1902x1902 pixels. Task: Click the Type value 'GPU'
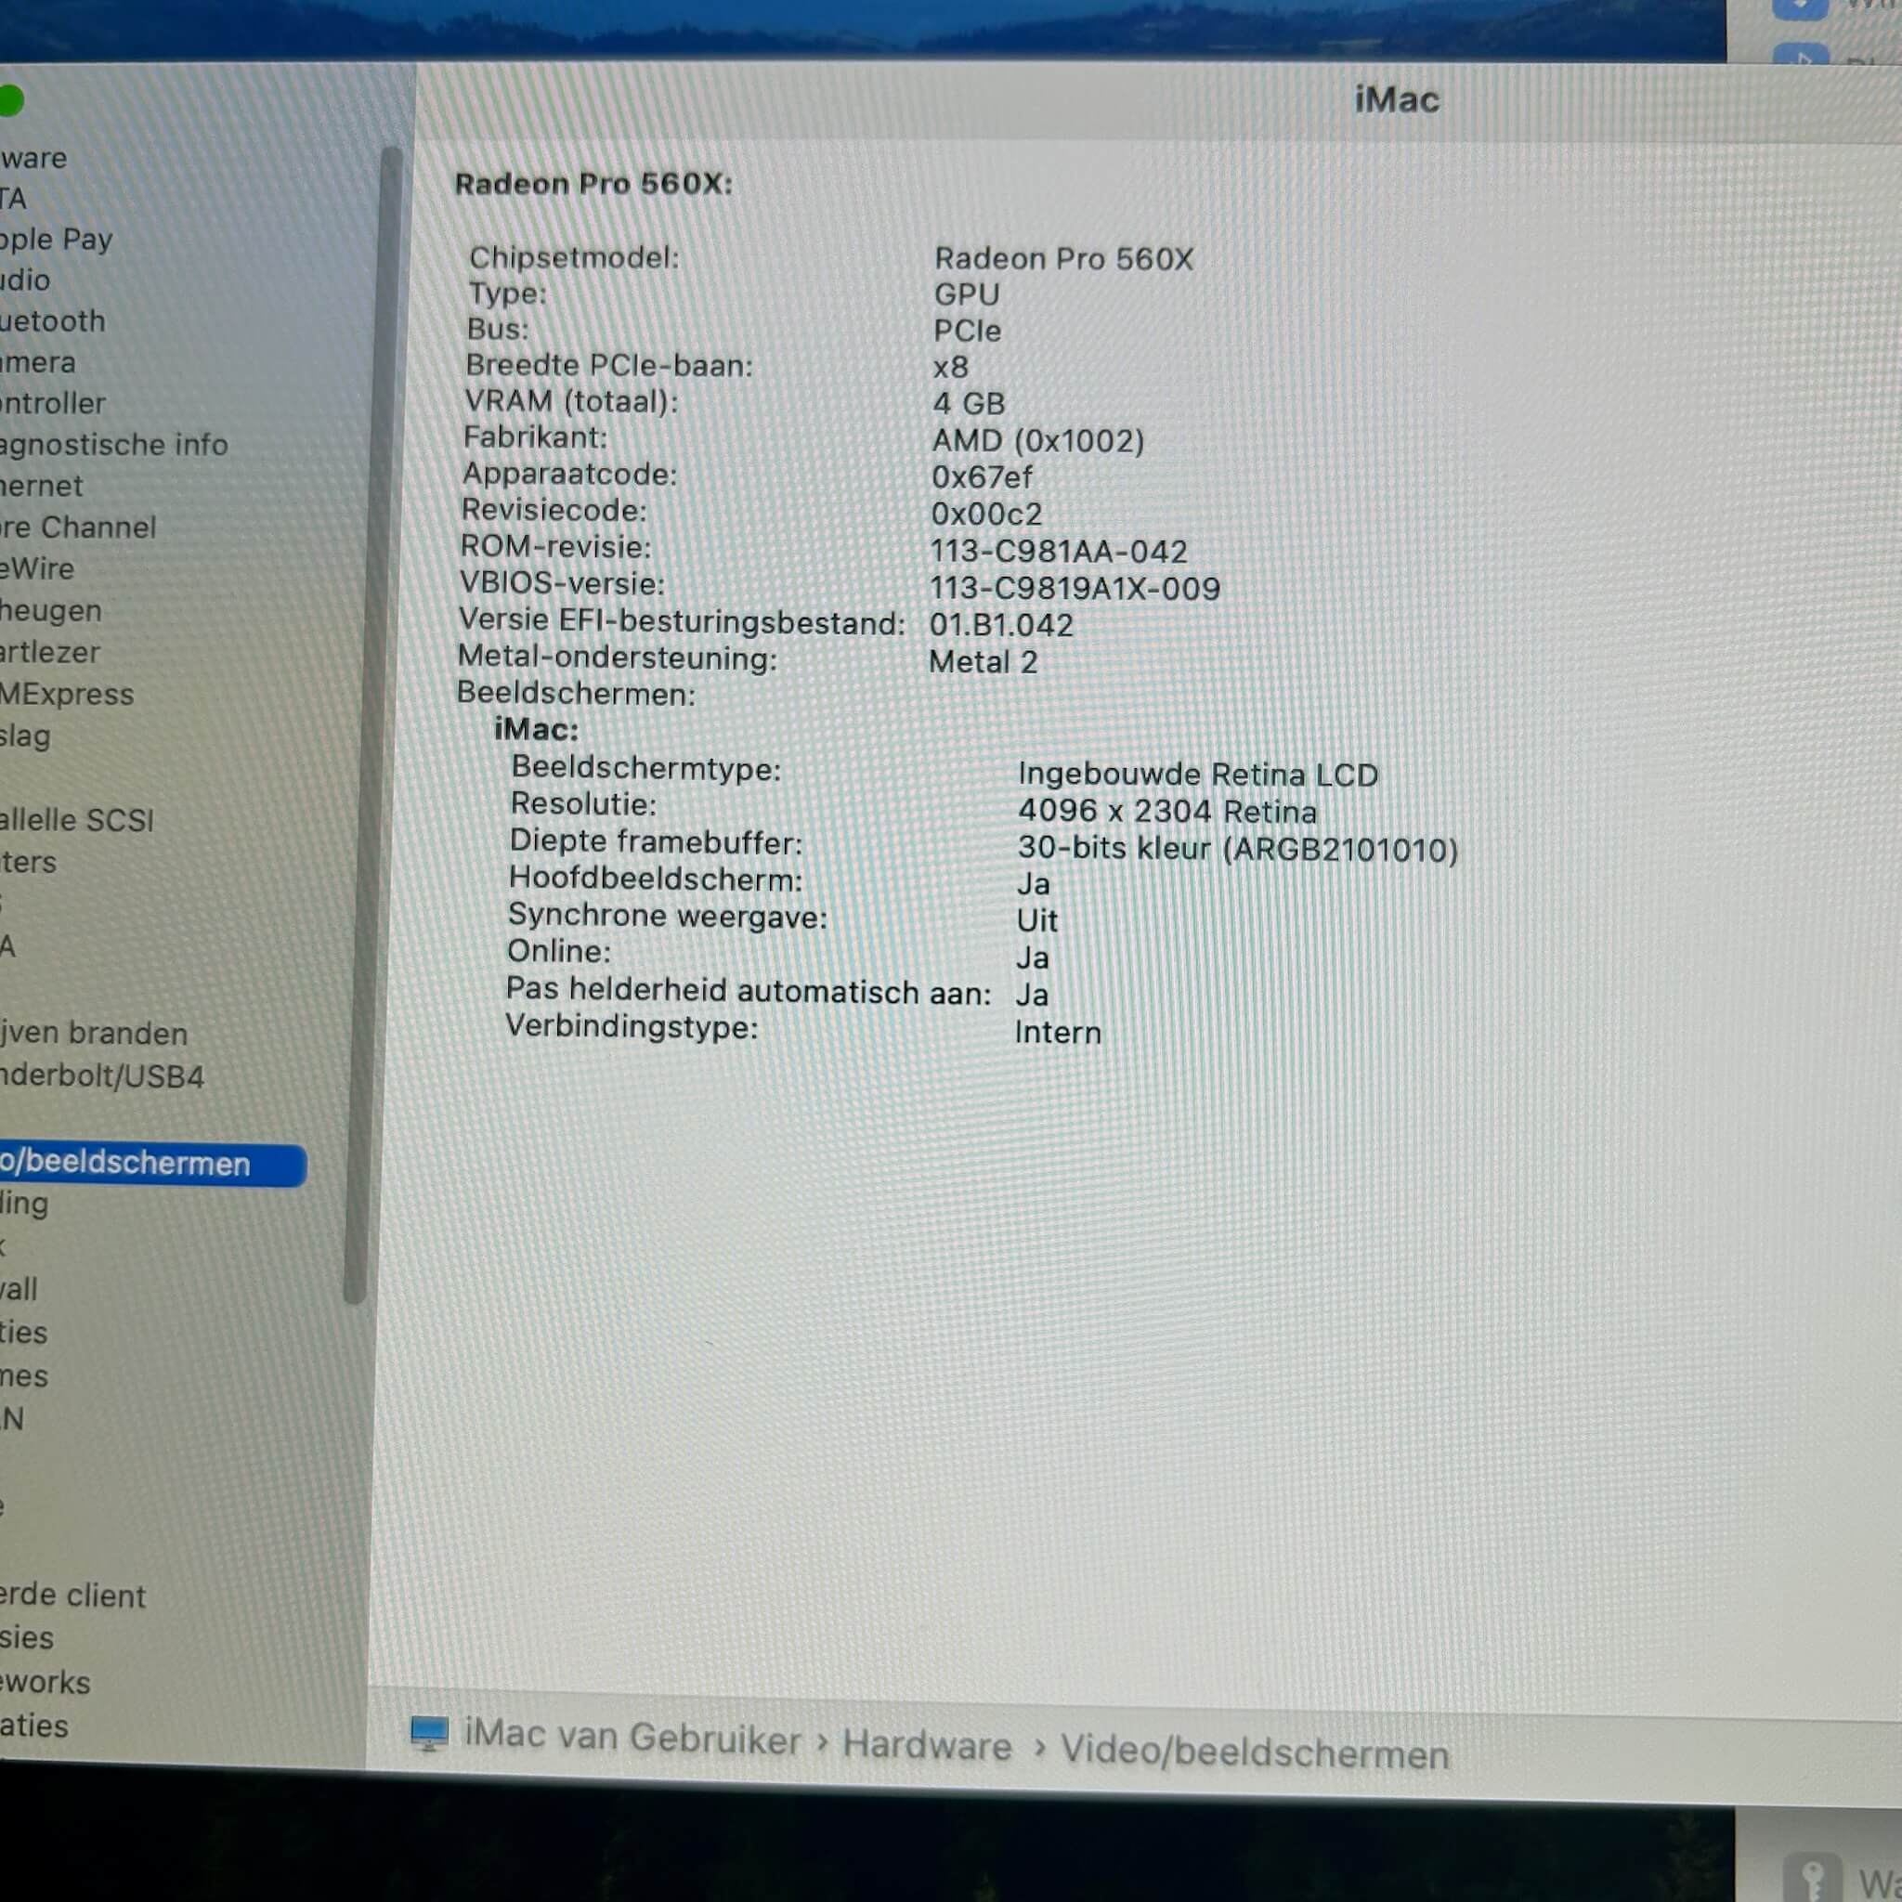pyautogui.click(x=967, y=294)
